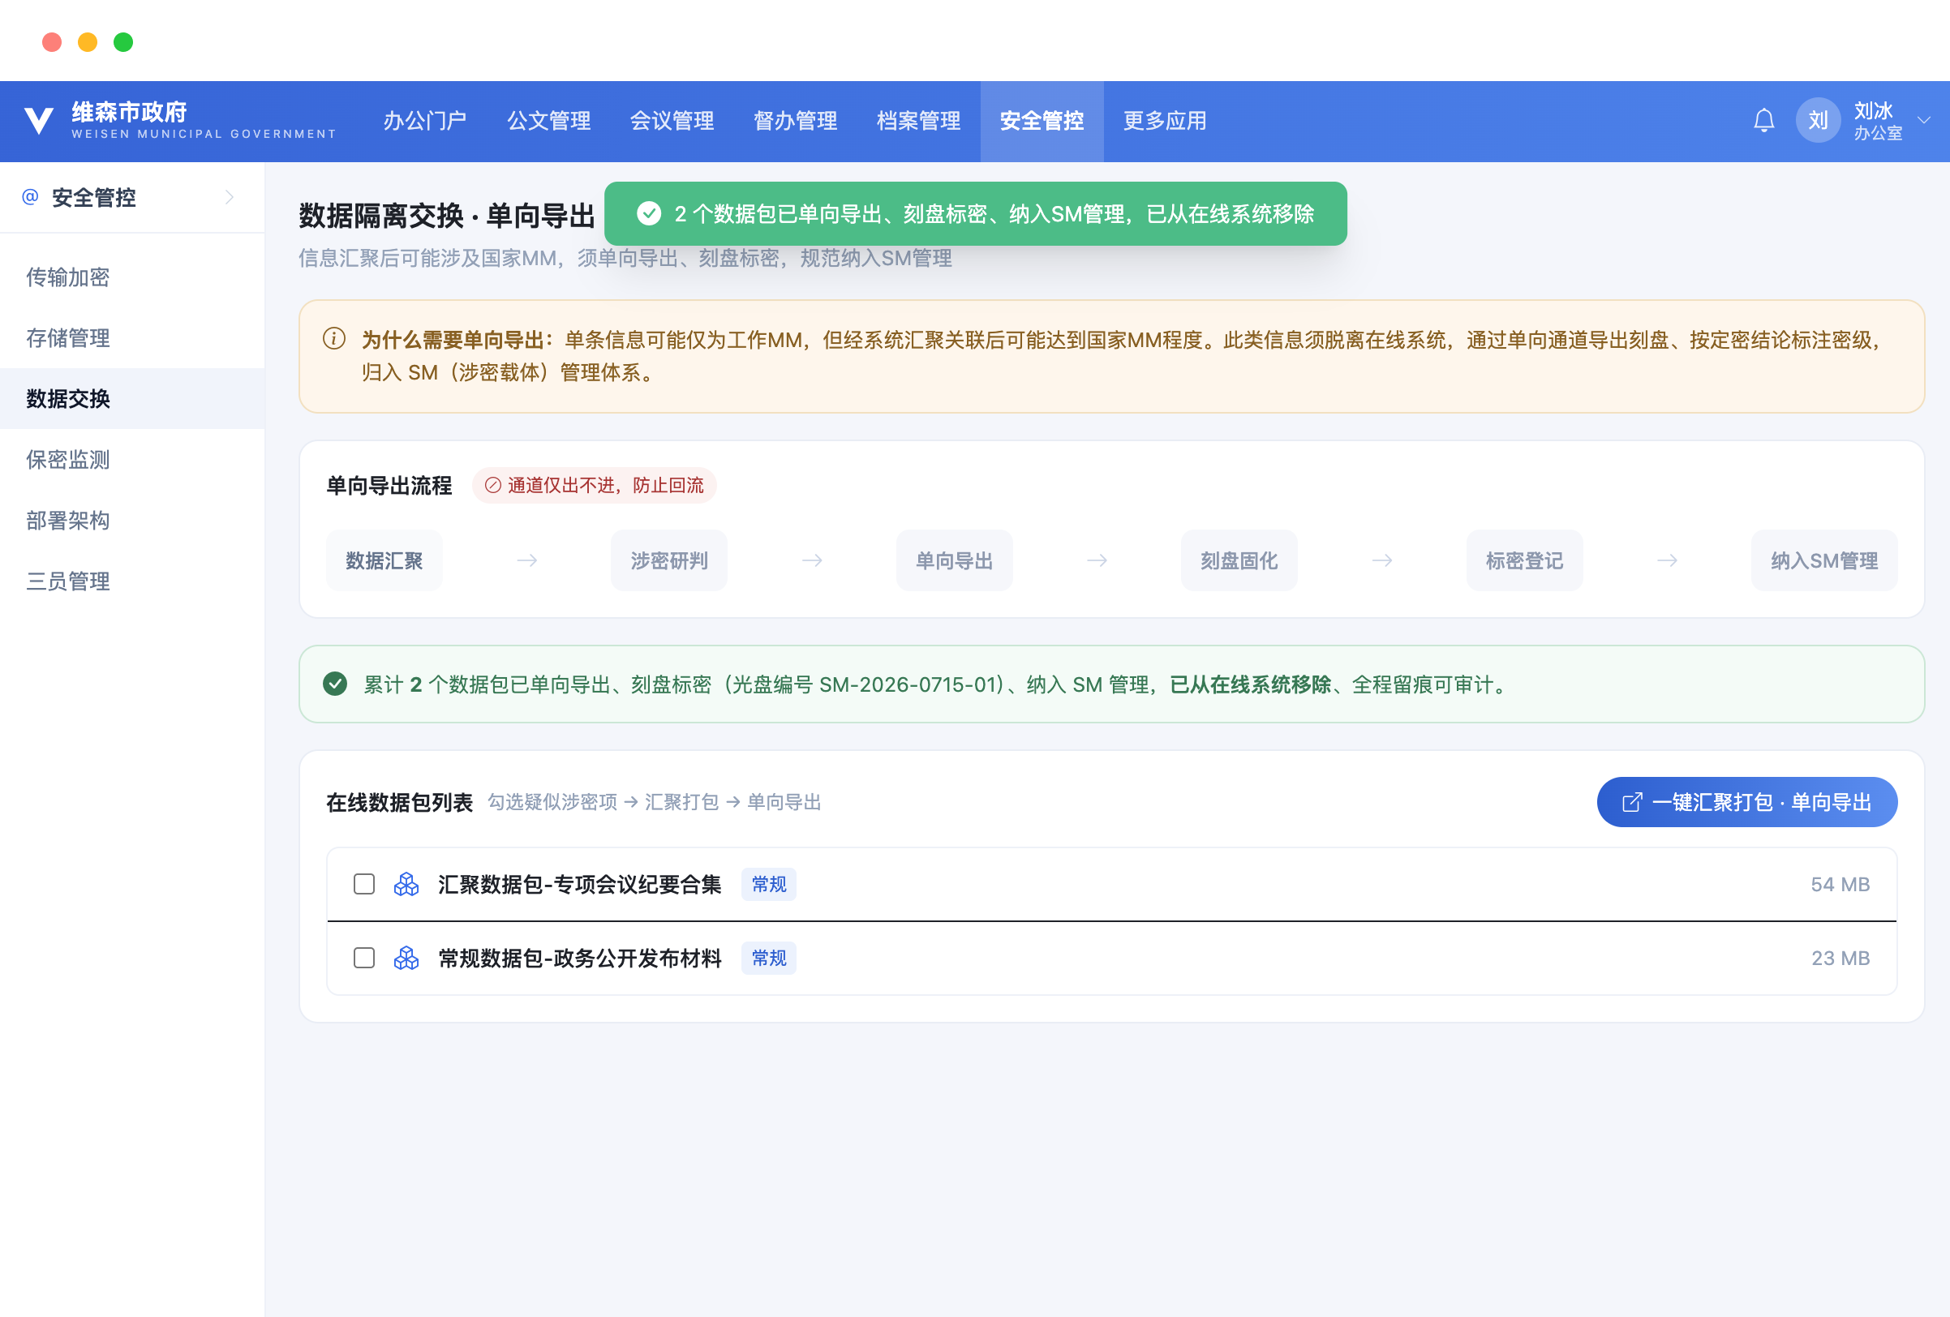The height and width of the screenshot is (1317, 1950).
Task: Click the 刻盘固化 flow step
Action: 1239,560
